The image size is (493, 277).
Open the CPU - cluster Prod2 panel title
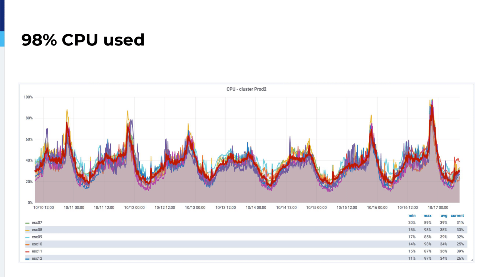(246, 89)
